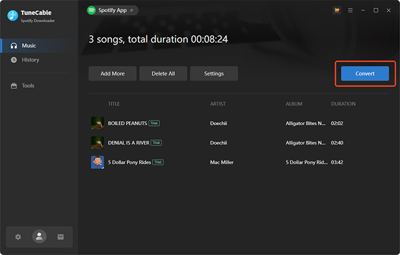Image resolution: width=400 pixels, height=255 pixels.
Task: Click the Add More button
Action: [113, 74]
